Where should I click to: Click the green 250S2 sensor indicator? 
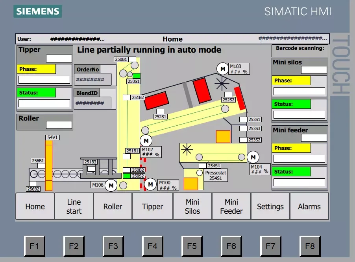pos(127,176)
